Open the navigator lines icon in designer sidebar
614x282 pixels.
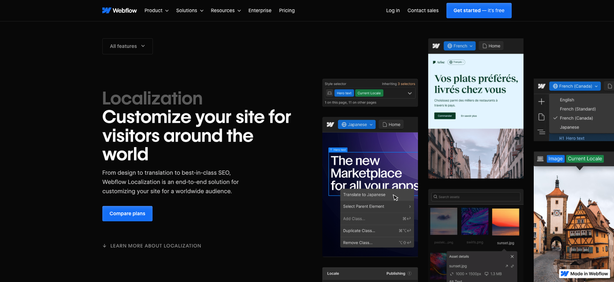(541, 132)
